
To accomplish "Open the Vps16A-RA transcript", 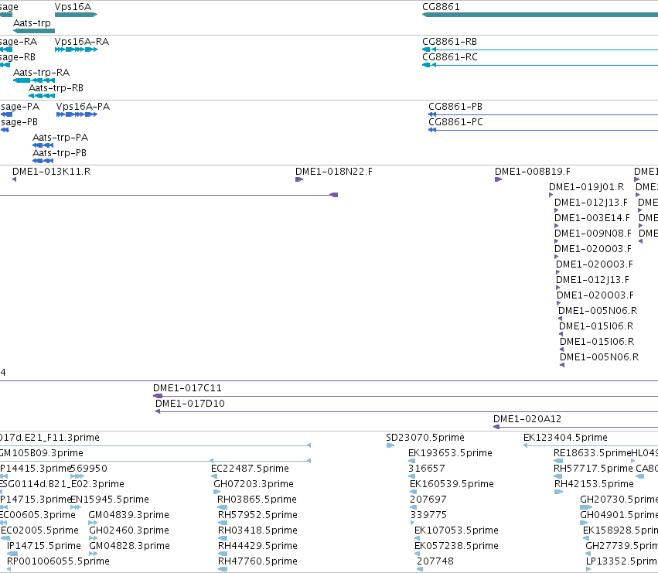I will pyautogui.click(x=82, y=42).
